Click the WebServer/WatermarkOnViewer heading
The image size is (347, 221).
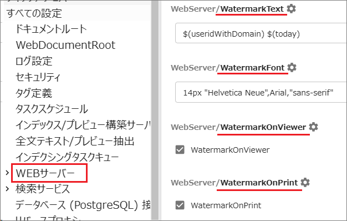click(238, 127)
